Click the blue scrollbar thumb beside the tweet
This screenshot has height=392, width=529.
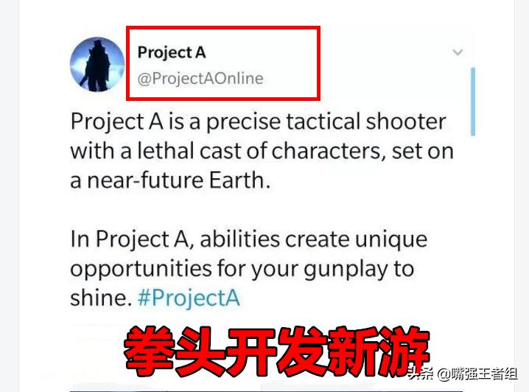(473, 102)
